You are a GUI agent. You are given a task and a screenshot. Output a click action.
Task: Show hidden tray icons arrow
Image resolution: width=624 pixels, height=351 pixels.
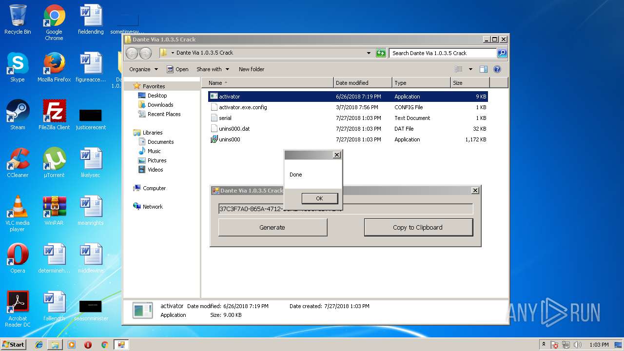pos(544,344)
